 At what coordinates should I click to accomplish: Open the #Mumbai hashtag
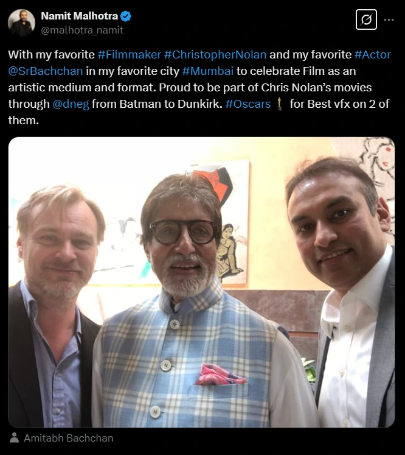click(208, 71)
